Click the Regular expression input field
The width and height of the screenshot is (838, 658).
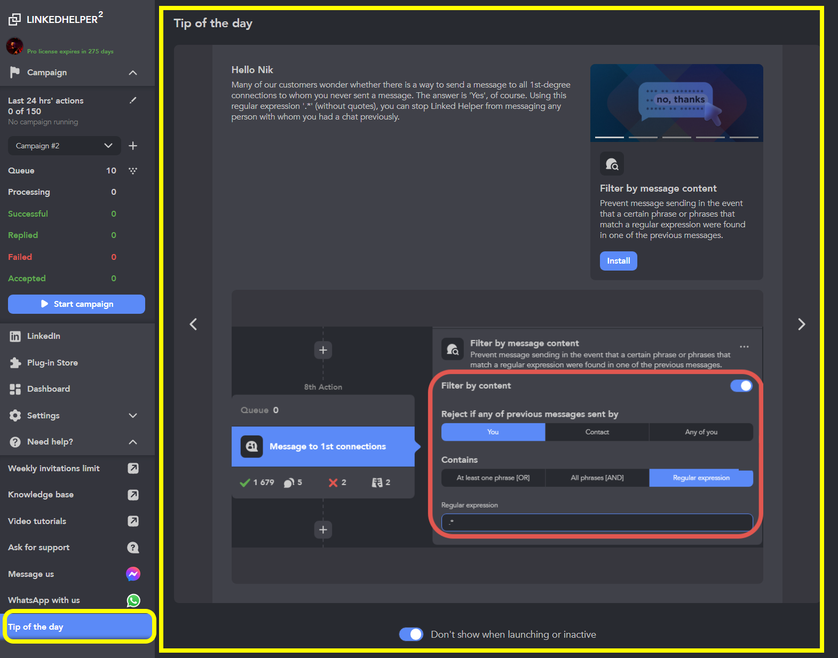pos(597,522)
